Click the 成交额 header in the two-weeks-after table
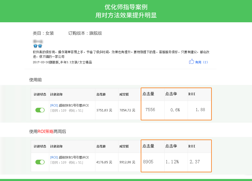 coord(124,146)
